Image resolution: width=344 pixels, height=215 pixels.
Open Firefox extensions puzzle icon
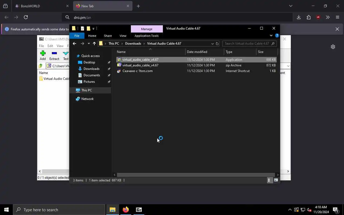pyautogui.click(x=309, y=17)
